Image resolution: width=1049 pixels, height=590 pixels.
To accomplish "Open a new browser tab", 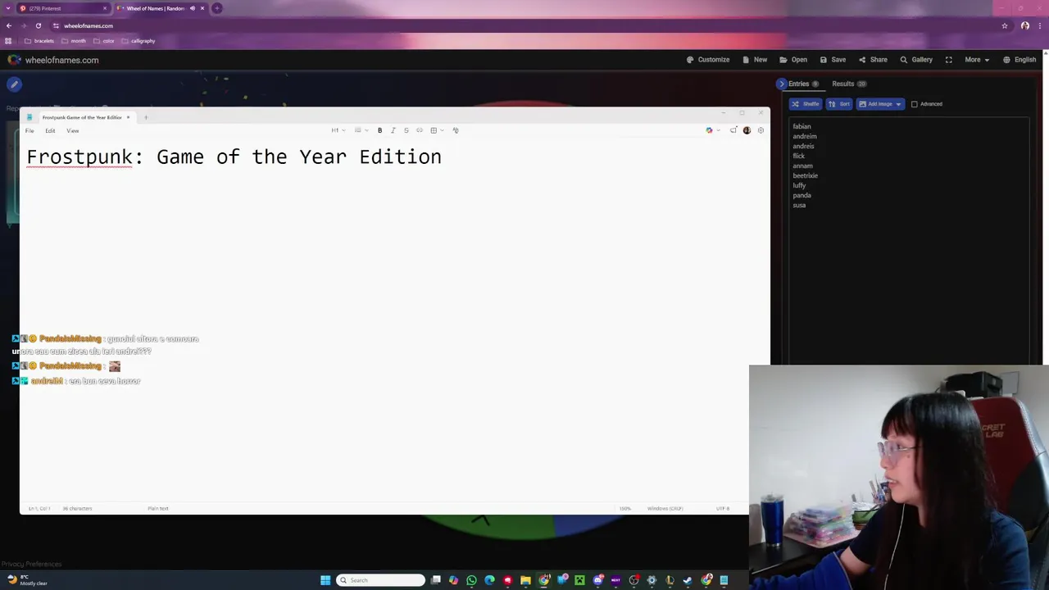I will (x=217, y=8).
